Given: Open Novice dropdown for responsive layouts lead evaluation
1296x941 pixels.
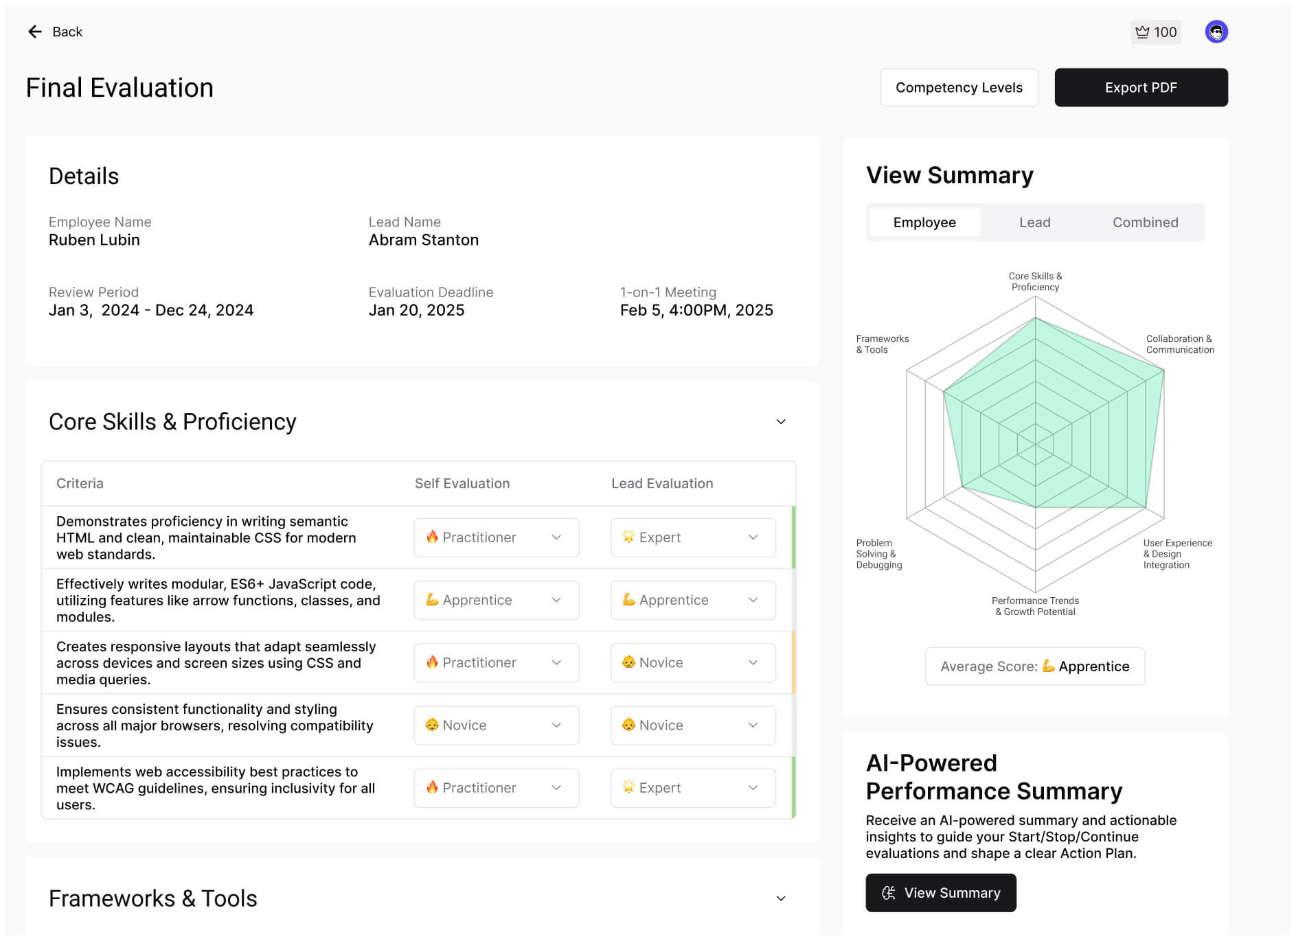Looking at the screenshot, I should click(x=753, y=662).
